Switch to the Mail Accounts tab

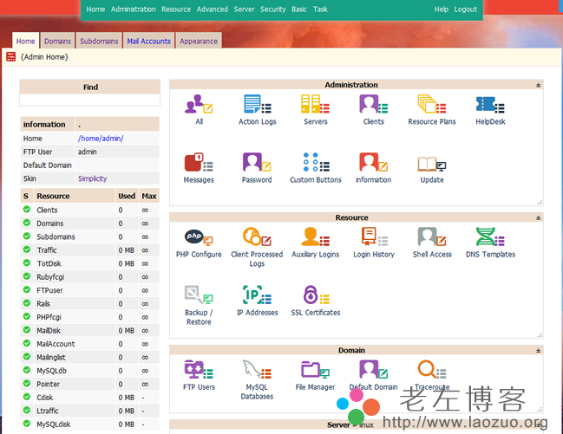pos(149,41)
